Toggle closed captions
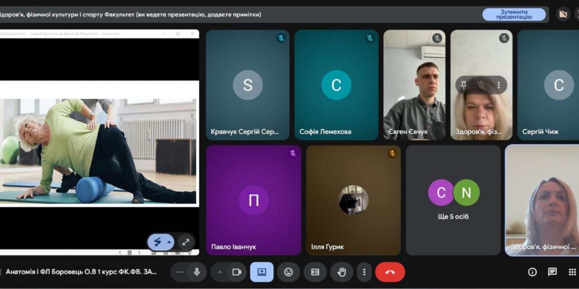Image resolution: width=579 pixels, height=289 pixels. coord(315,272)
